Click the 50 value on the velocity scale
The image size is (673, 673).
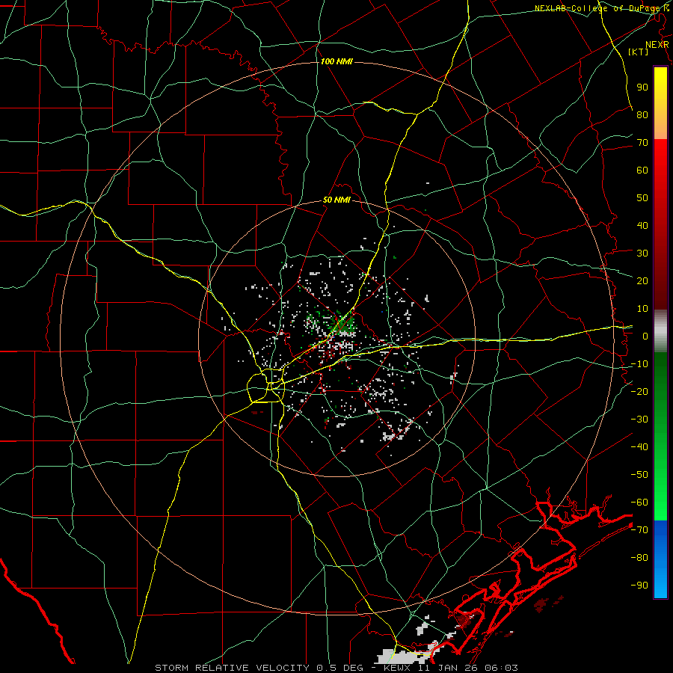click(642, 198)
